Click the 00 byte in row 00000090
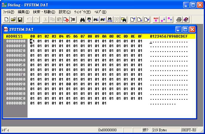This screenshot has width=205, height=134. [x=68, y=84]
